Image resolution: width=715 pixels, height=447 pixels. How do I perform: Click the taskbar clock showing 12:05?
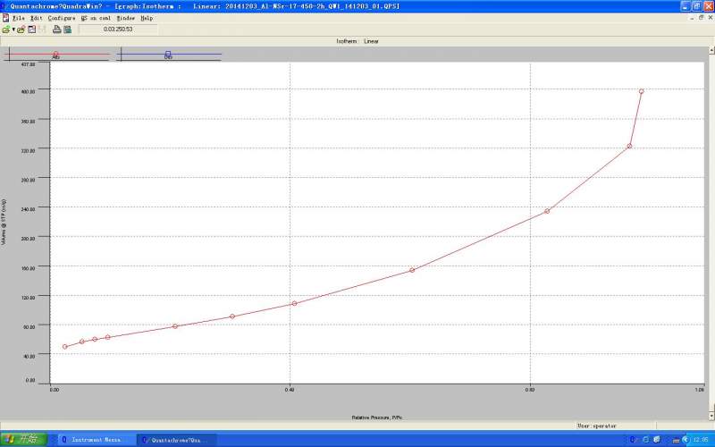pyautogui.click(x=701, y=440)
